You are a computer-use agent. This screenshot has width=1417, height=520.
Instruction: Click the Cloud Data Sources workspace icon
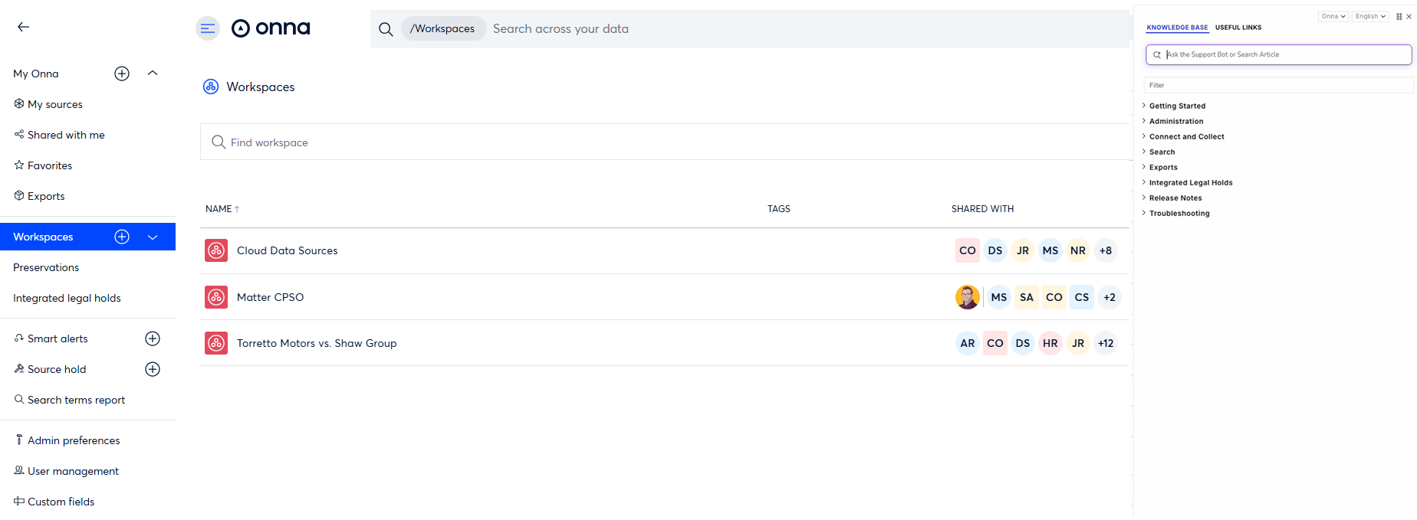[216, 250]
